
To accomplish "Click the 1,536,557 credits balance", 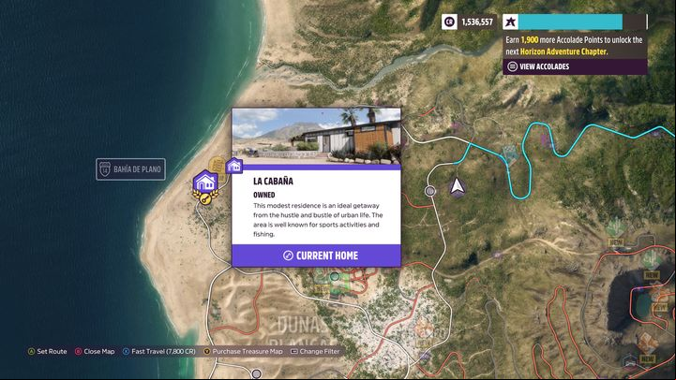I will coord(477,22).
